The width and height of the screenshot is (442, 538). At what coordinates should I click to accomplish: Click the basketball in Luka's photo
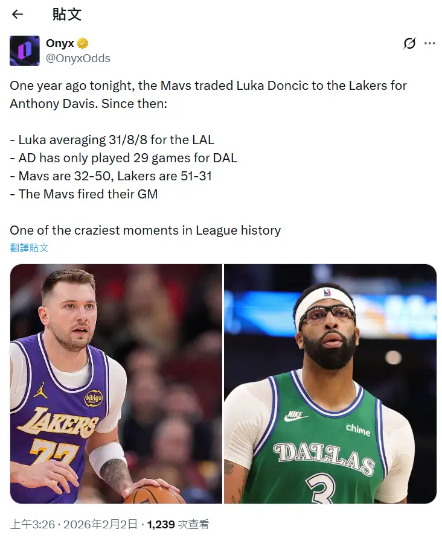coord(151,494)
